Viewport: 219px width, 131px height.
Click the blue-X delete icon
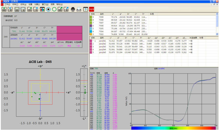coord(36,9)
